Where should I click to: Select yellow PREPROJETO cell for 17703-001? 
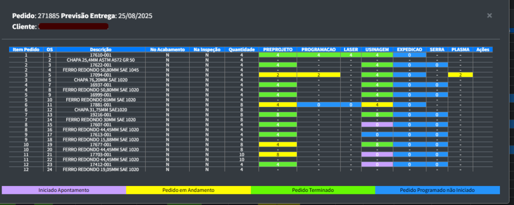point(278,154)
